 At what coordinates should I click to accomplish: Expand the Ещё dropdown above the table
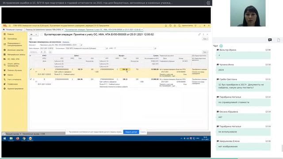tap(205, 52)
